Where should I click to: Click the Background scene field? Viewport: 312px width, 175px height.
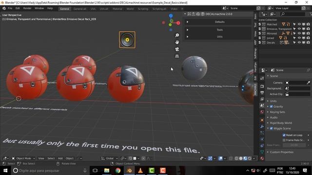click(x=298, y=88)
